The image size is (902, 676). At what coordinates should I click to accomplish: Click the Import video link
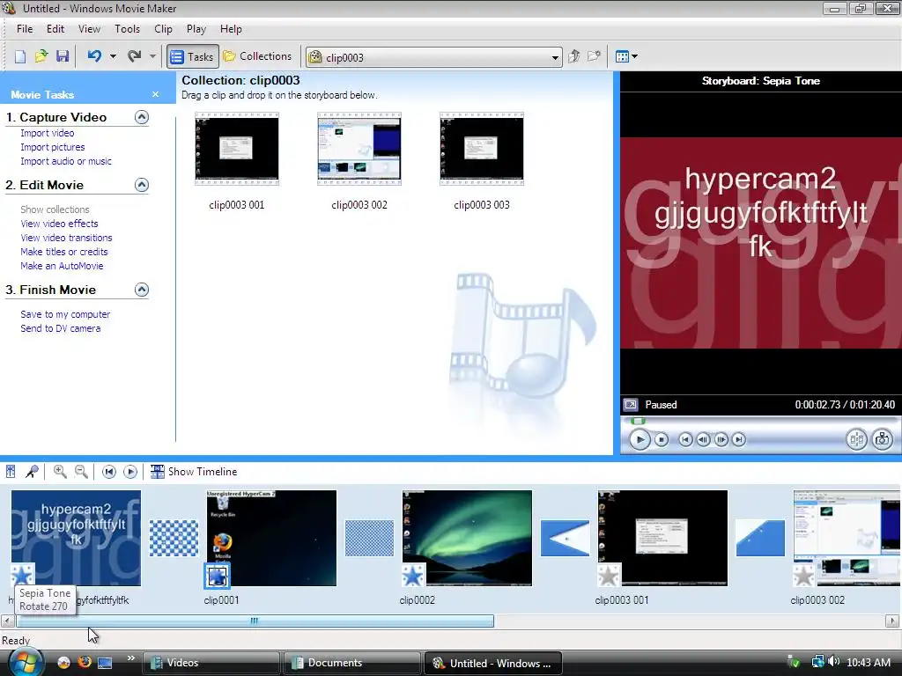(48, 133)
